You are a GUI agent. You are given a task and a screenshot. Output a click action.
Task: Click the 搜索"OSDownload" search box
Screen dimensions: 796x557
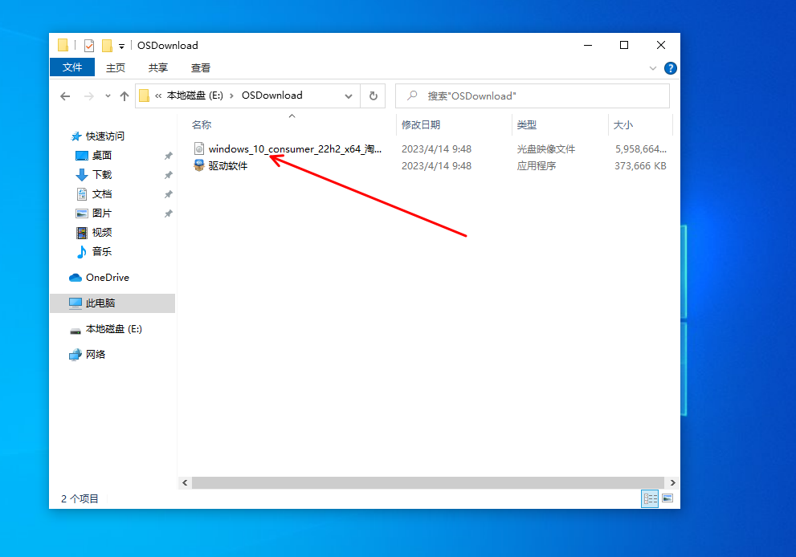click(532, 96)
